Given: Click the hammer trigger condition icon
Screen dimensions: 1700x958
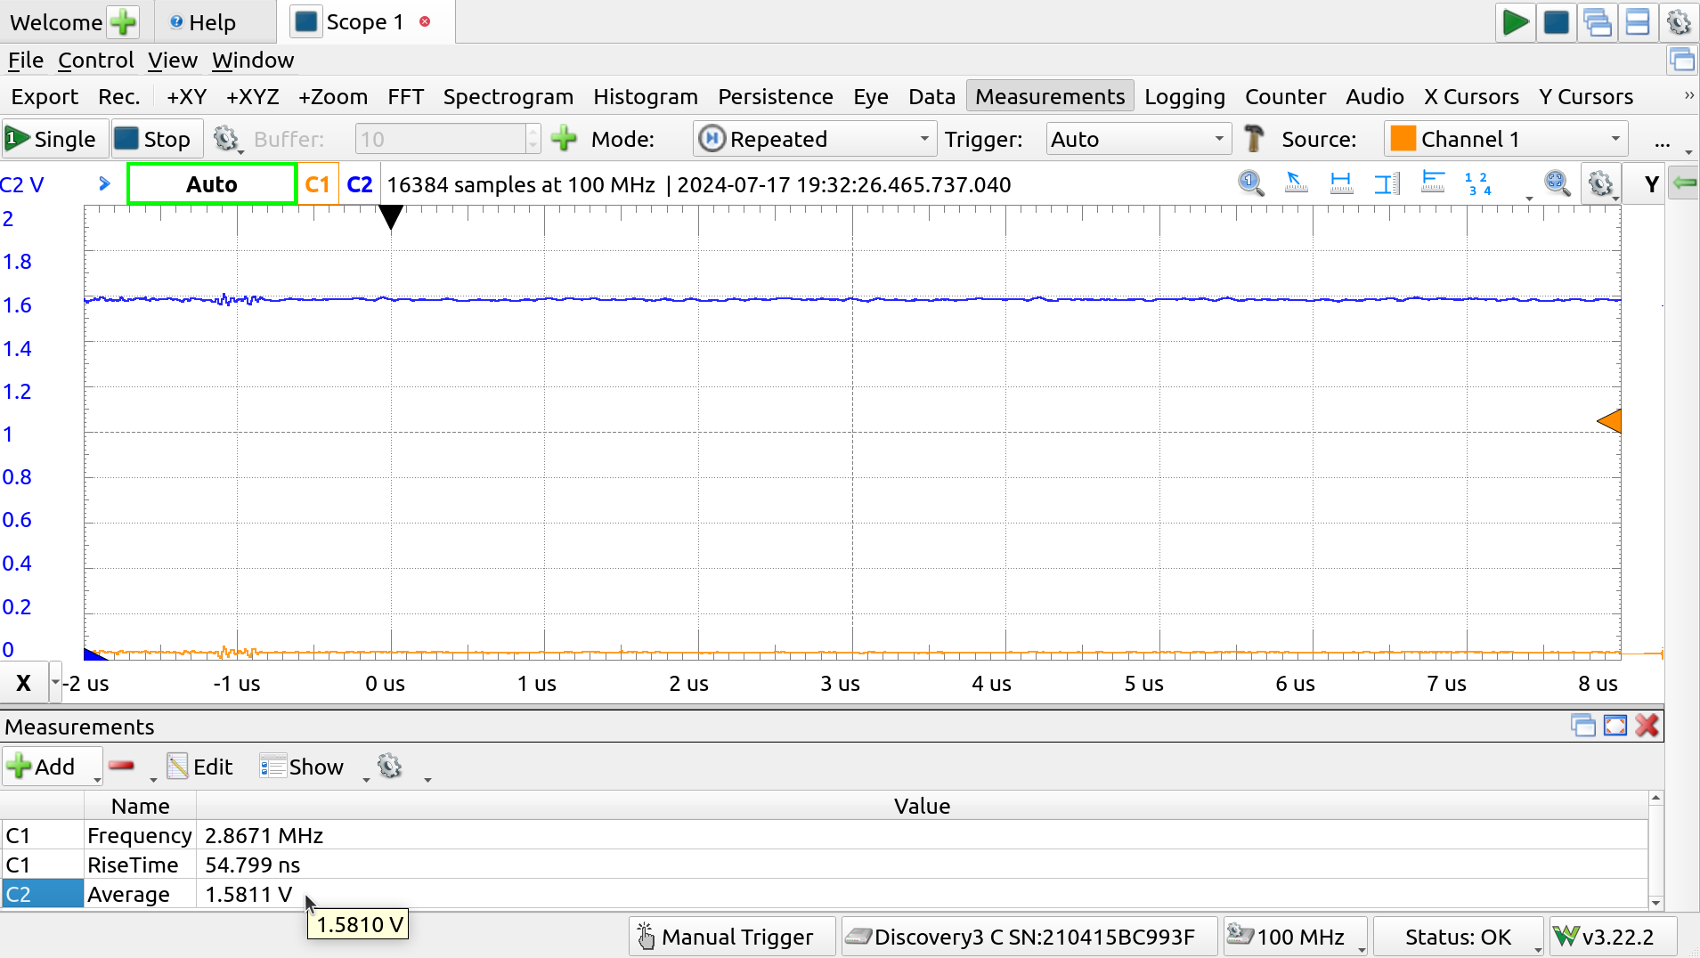Looking at the screenshot, I should coord(1254,139).
